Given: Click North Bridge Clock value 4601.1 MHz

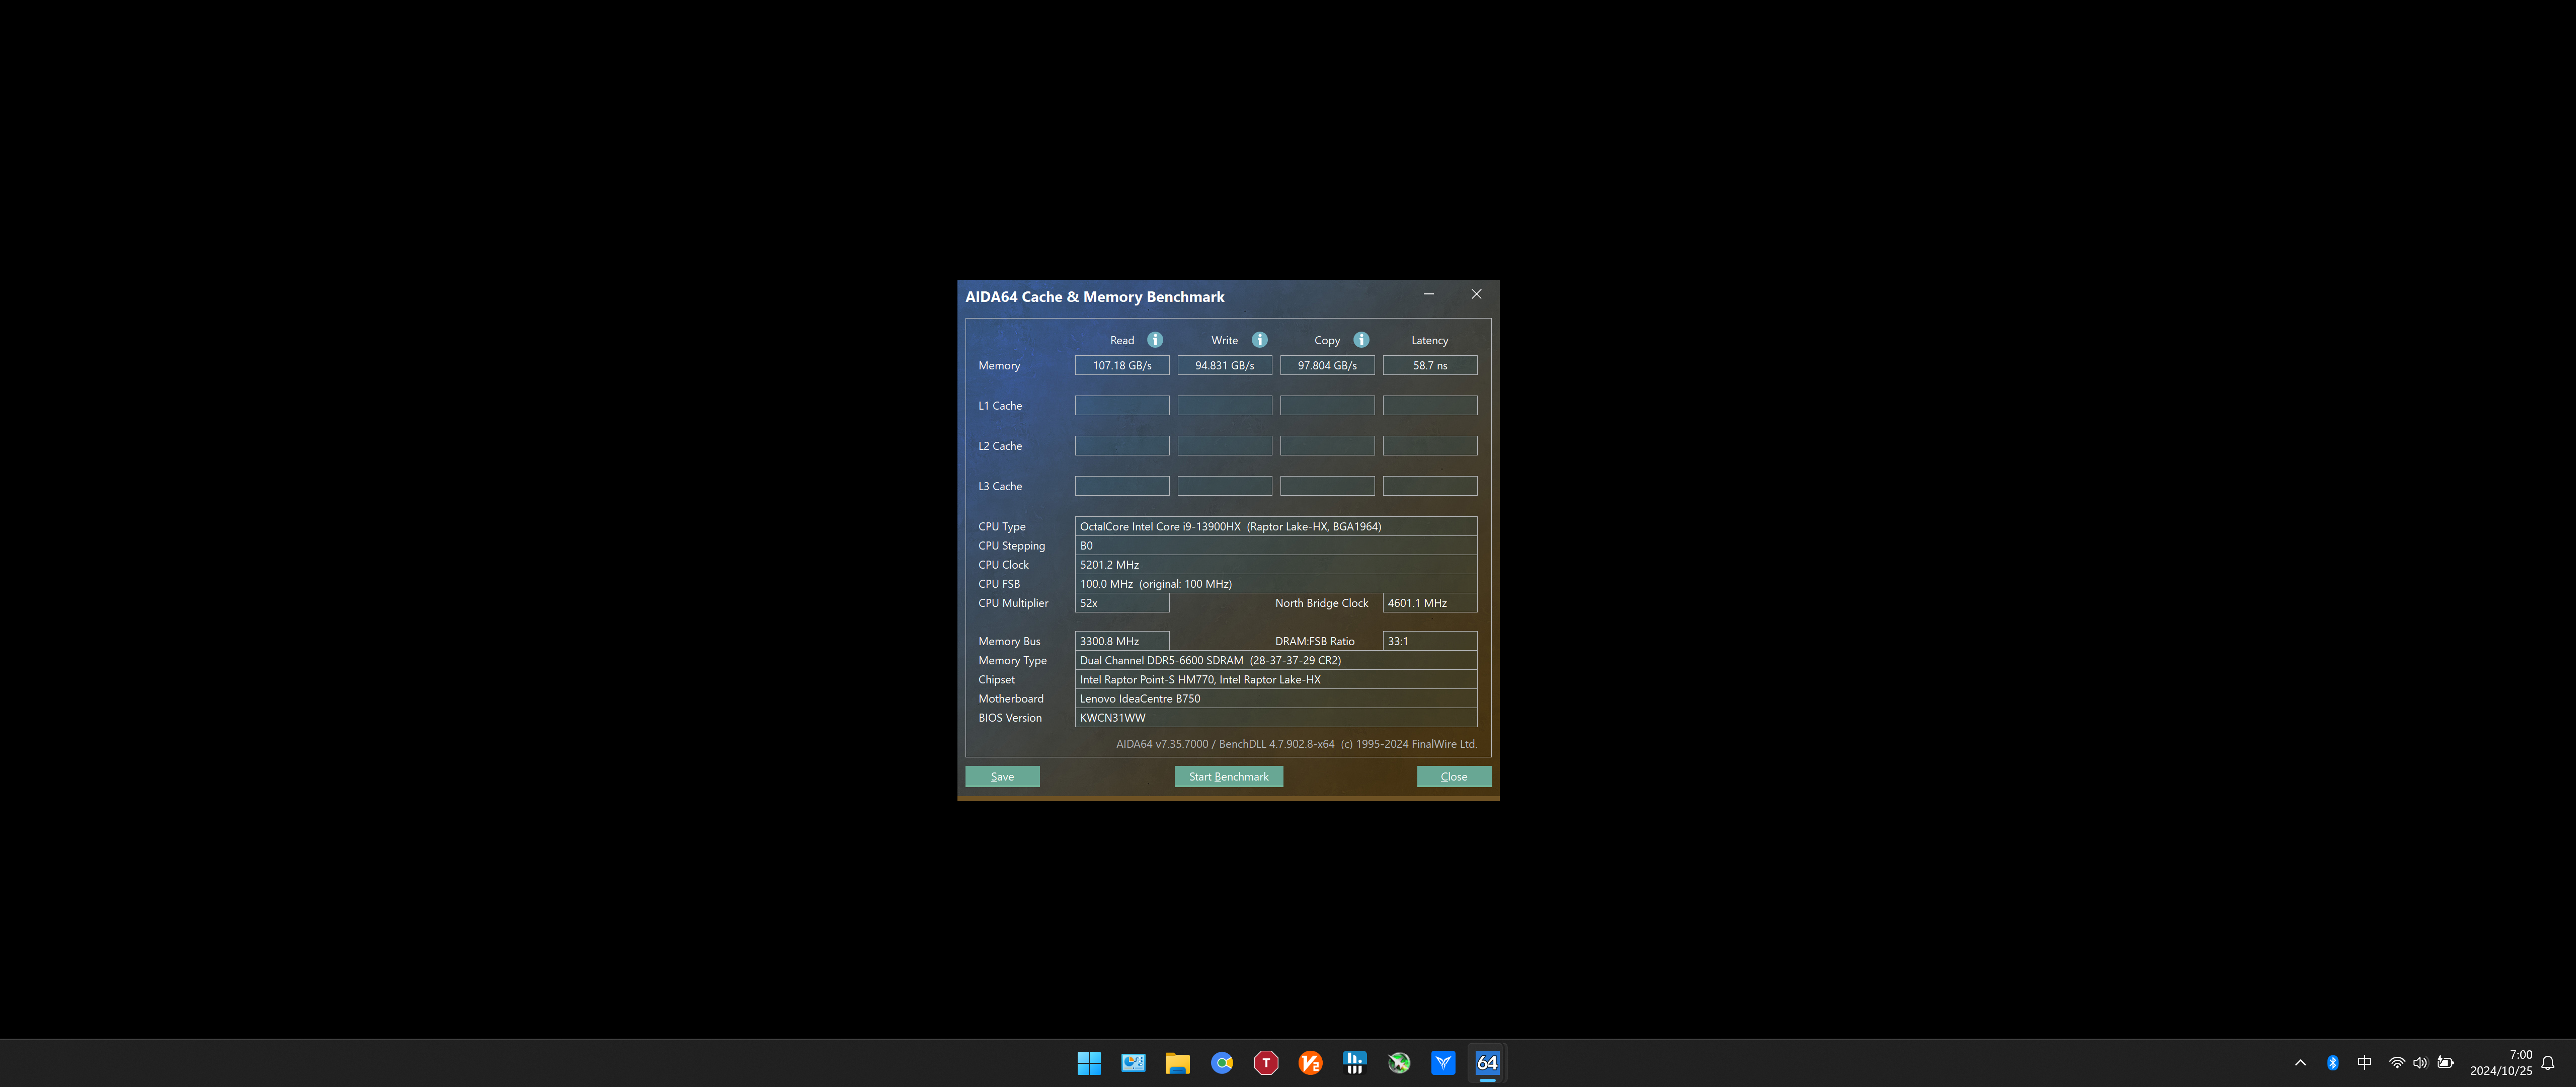Looking at the screenshot, I should [1429, 603].
